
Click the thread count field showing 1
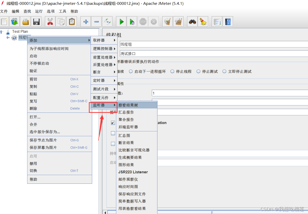pyautogui.click(x=230, y=93)
